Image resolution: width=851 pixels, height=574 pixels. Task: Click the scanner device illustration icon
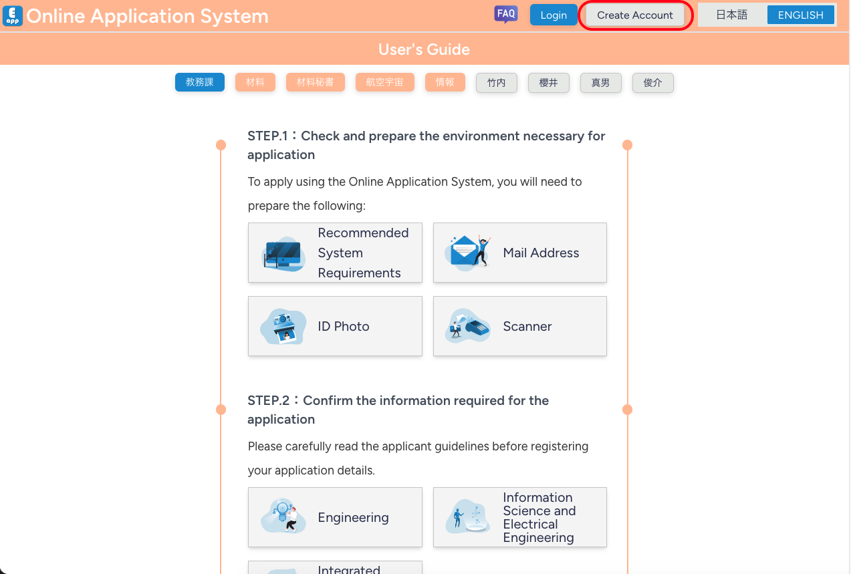pyautogui.click(x=469, y=326)
